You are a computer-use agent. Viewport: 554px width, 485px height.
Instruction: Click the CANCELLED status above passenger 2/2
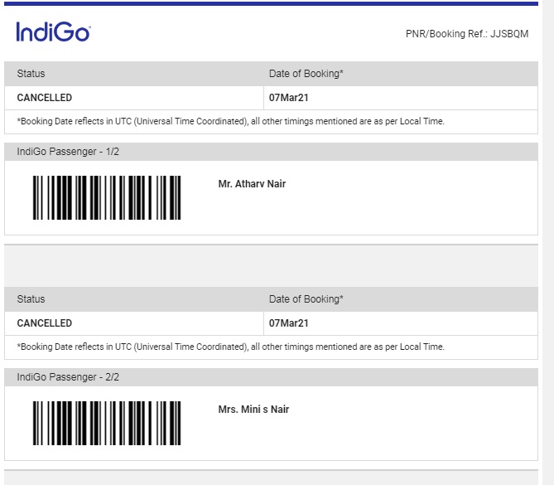tap(45, 323)
